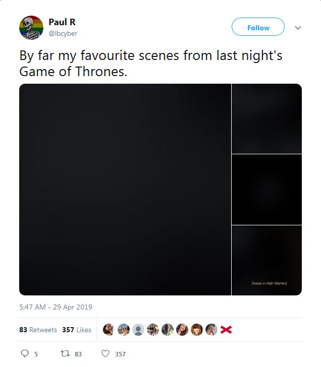Open the top right dark image

[266, 118]
